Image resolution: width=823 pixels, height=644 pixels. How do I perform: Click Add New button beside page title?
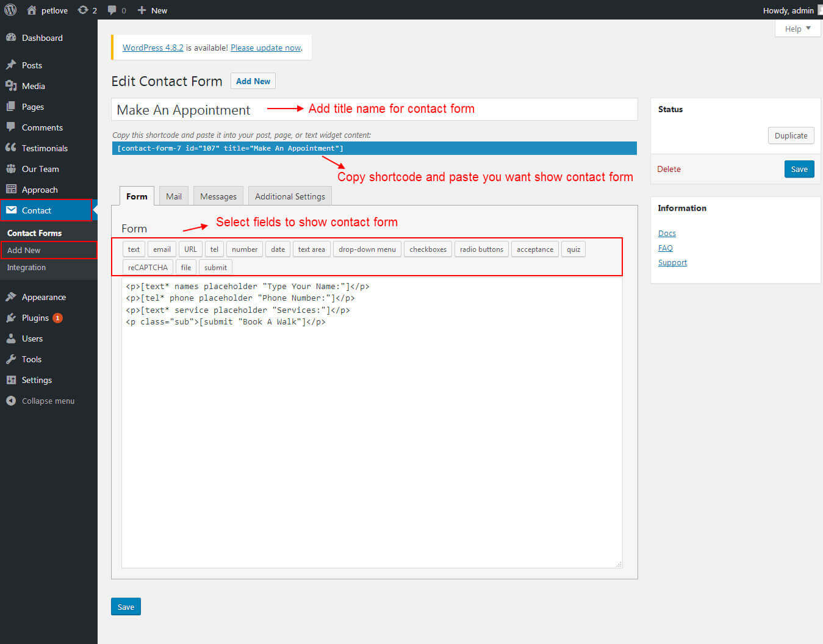253,81
